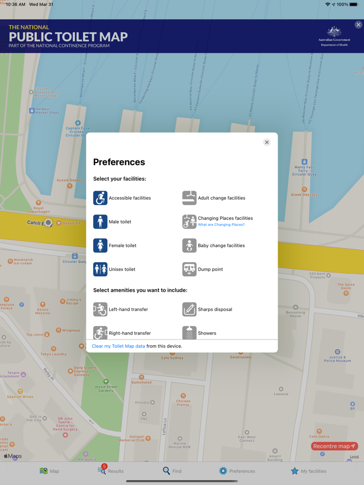Toggle the Female toilet facility icon
The height and width of the screenshot is (485, 364).
[100, 246]
